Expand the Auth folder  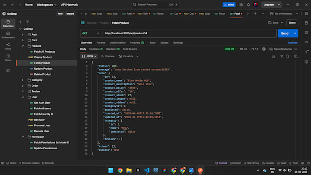23,34
